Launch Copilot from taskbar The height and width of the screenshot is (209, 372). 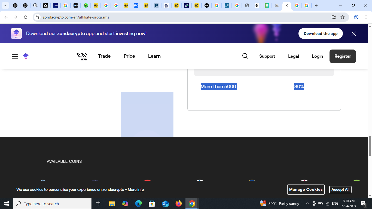click(x=125, y=204)
